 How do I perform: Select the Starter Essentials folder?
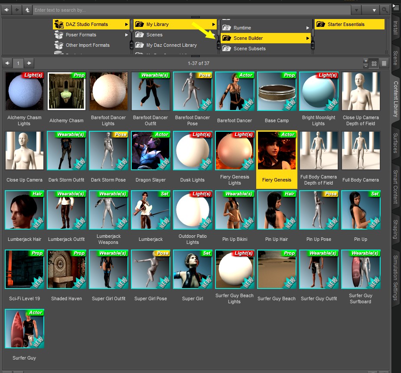(x=349, y=24)
